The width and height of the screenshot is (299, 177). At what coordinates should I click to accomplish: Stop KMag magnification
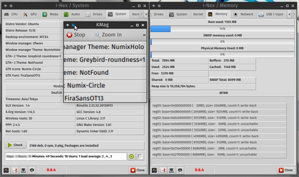[76, 35]
